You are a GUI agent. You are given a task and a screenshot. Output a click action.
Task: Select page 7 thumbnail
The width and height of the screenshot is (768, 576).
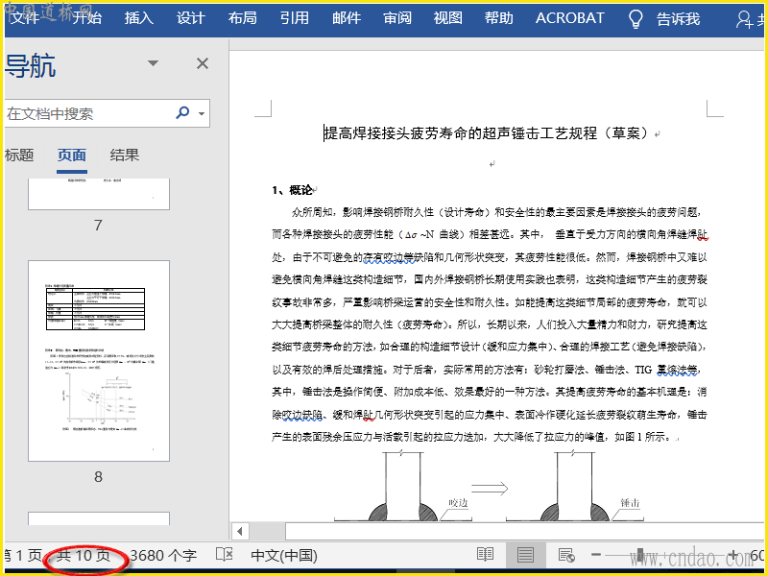(99, 194)
